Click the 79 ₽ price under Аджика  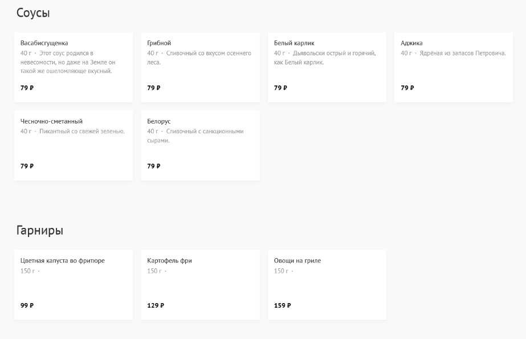pos(407,88)
